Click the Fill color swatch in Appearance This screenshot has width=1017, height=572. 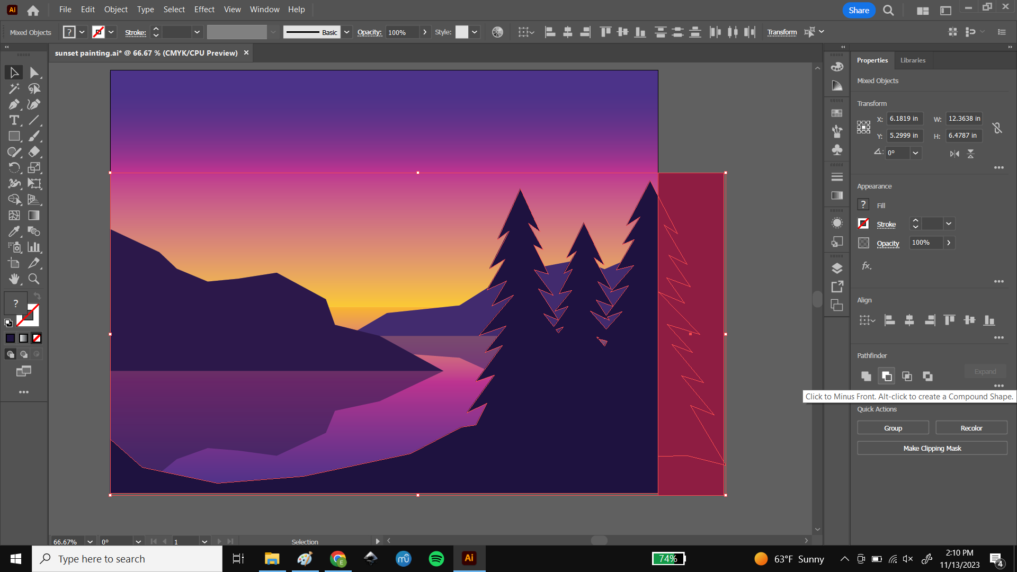pos(863,204)
